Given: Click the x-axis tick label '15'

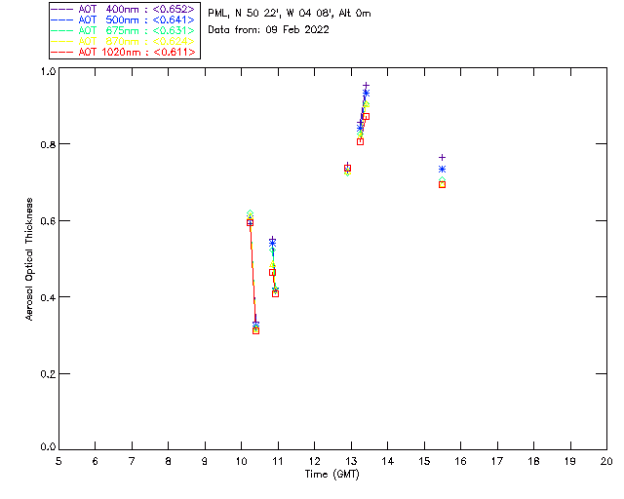Looking at the screenshot, I should click(x=424, y=461).
